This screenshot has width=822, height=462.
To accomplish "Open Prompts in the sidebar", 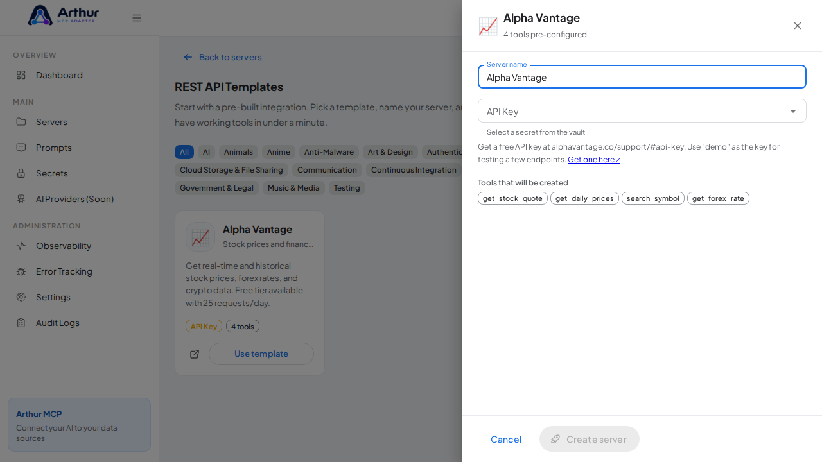I will [79, 148].
